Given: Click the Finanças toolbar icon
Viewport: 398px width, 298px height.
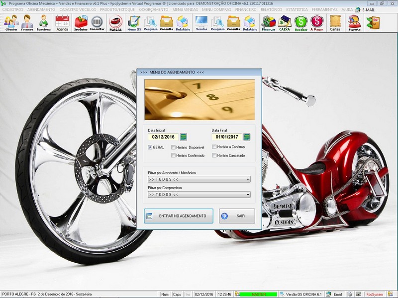Looking at the screenshot, I should (269, 22).
